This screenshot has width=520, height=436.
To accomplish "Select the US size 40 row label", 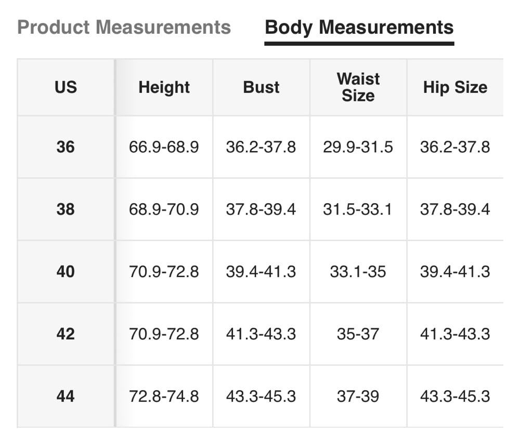I will (66, 272).
